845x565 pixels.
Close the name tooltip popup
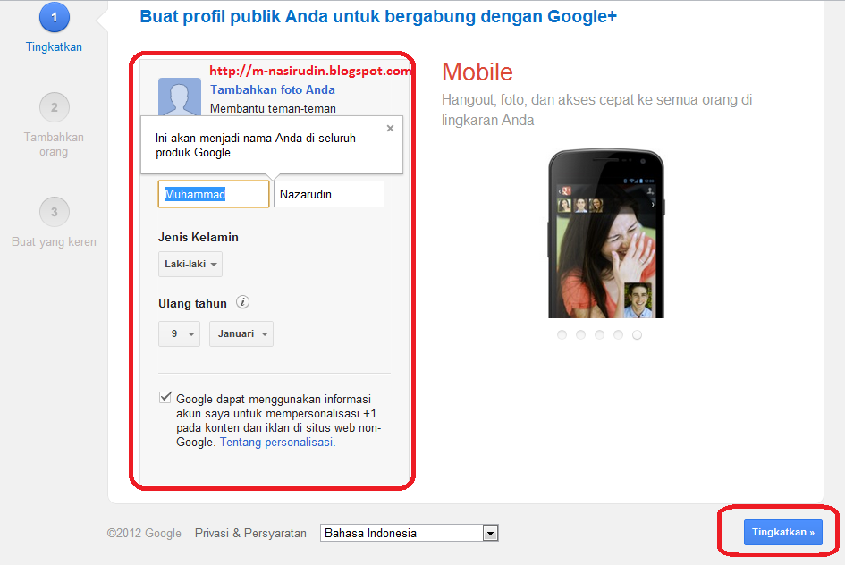click(390, 128)
